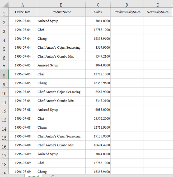Click Chai in row 8
The width and height of the screenshot is (173, 177).
click(x=41, y=74)
